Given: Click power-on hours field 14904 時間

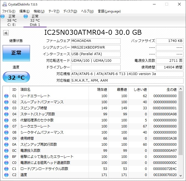Looking at the screenshot, I should tap(170, 68).
